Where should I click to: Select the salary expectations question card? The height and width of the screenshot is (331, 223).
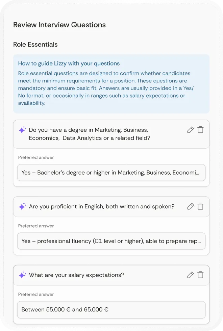pos(111,292)
